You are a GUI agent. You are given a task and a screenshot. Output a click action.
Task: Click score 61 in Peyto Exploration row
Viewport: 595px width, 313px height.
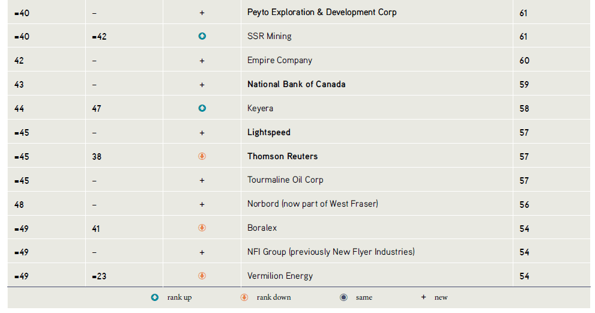524,13
